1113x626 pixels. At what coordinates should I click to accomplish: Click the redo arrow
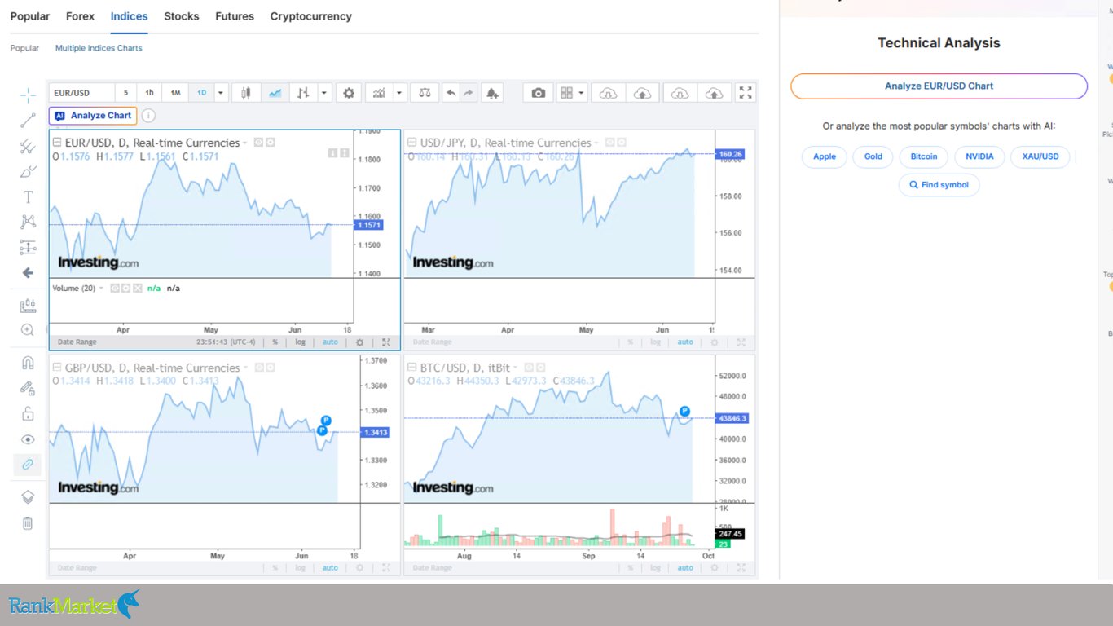tap(469, 93)
